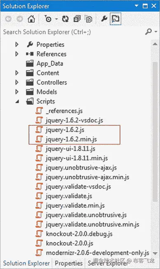Select the Models folder icon
The image size is (160, 269).
30,92
